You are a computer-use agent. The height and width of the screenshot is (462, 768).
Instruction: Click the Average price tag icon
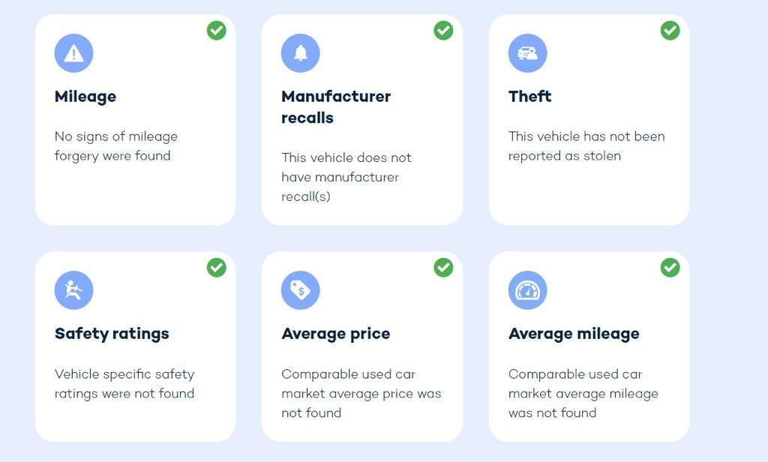[x=301, y=290]
